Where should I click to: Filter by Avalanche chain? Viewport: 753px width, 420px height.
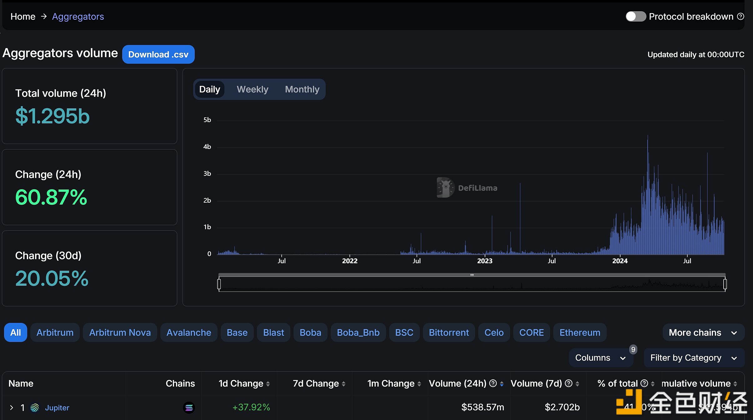tap(189, 333)
